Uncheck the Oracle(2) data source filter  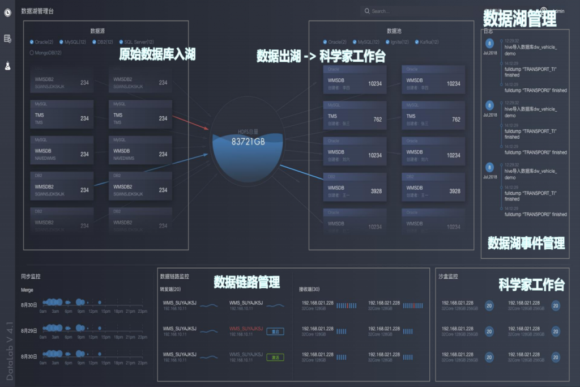32,42
